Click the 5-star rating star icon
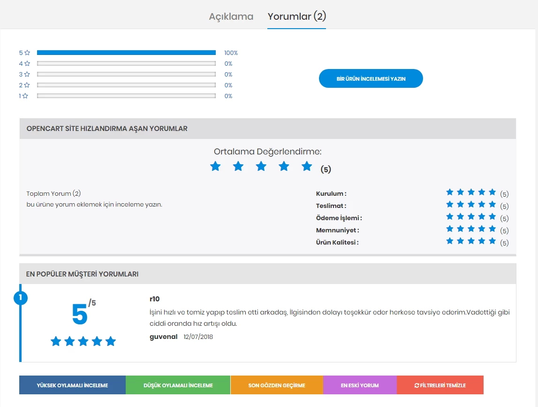 point(27,53)
